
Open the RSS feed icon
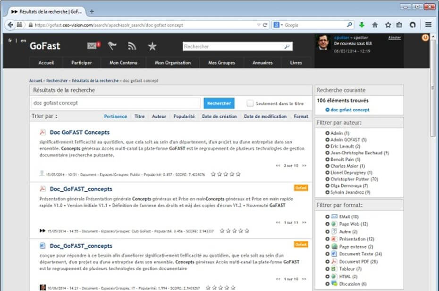tap(132, 46)
